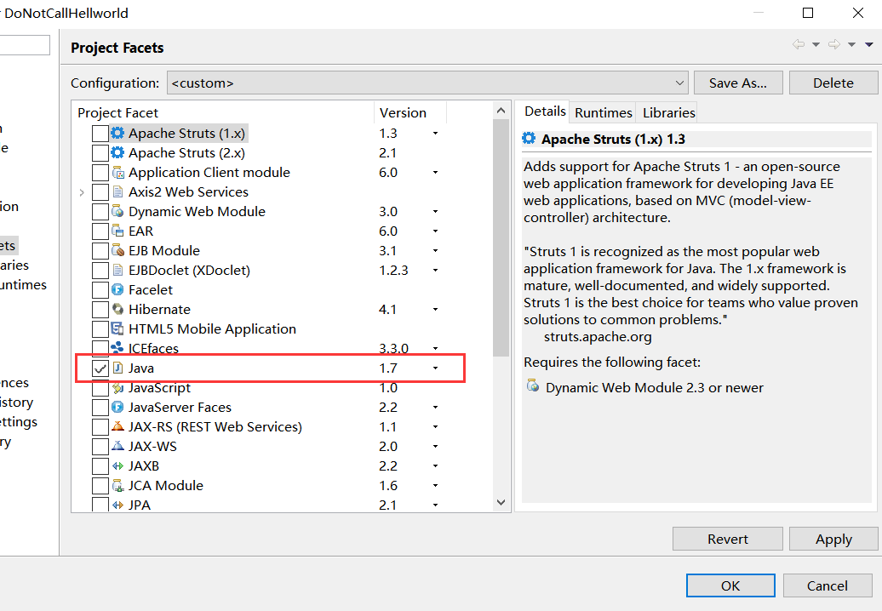Open the view menu triangle
882x611 pixels.
(x=869, y=45)
